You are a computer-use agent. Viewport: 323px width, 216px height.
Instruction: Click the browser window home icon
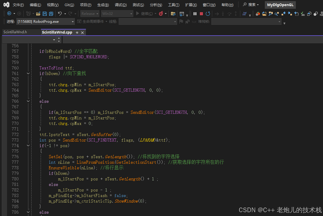point(182,14)
